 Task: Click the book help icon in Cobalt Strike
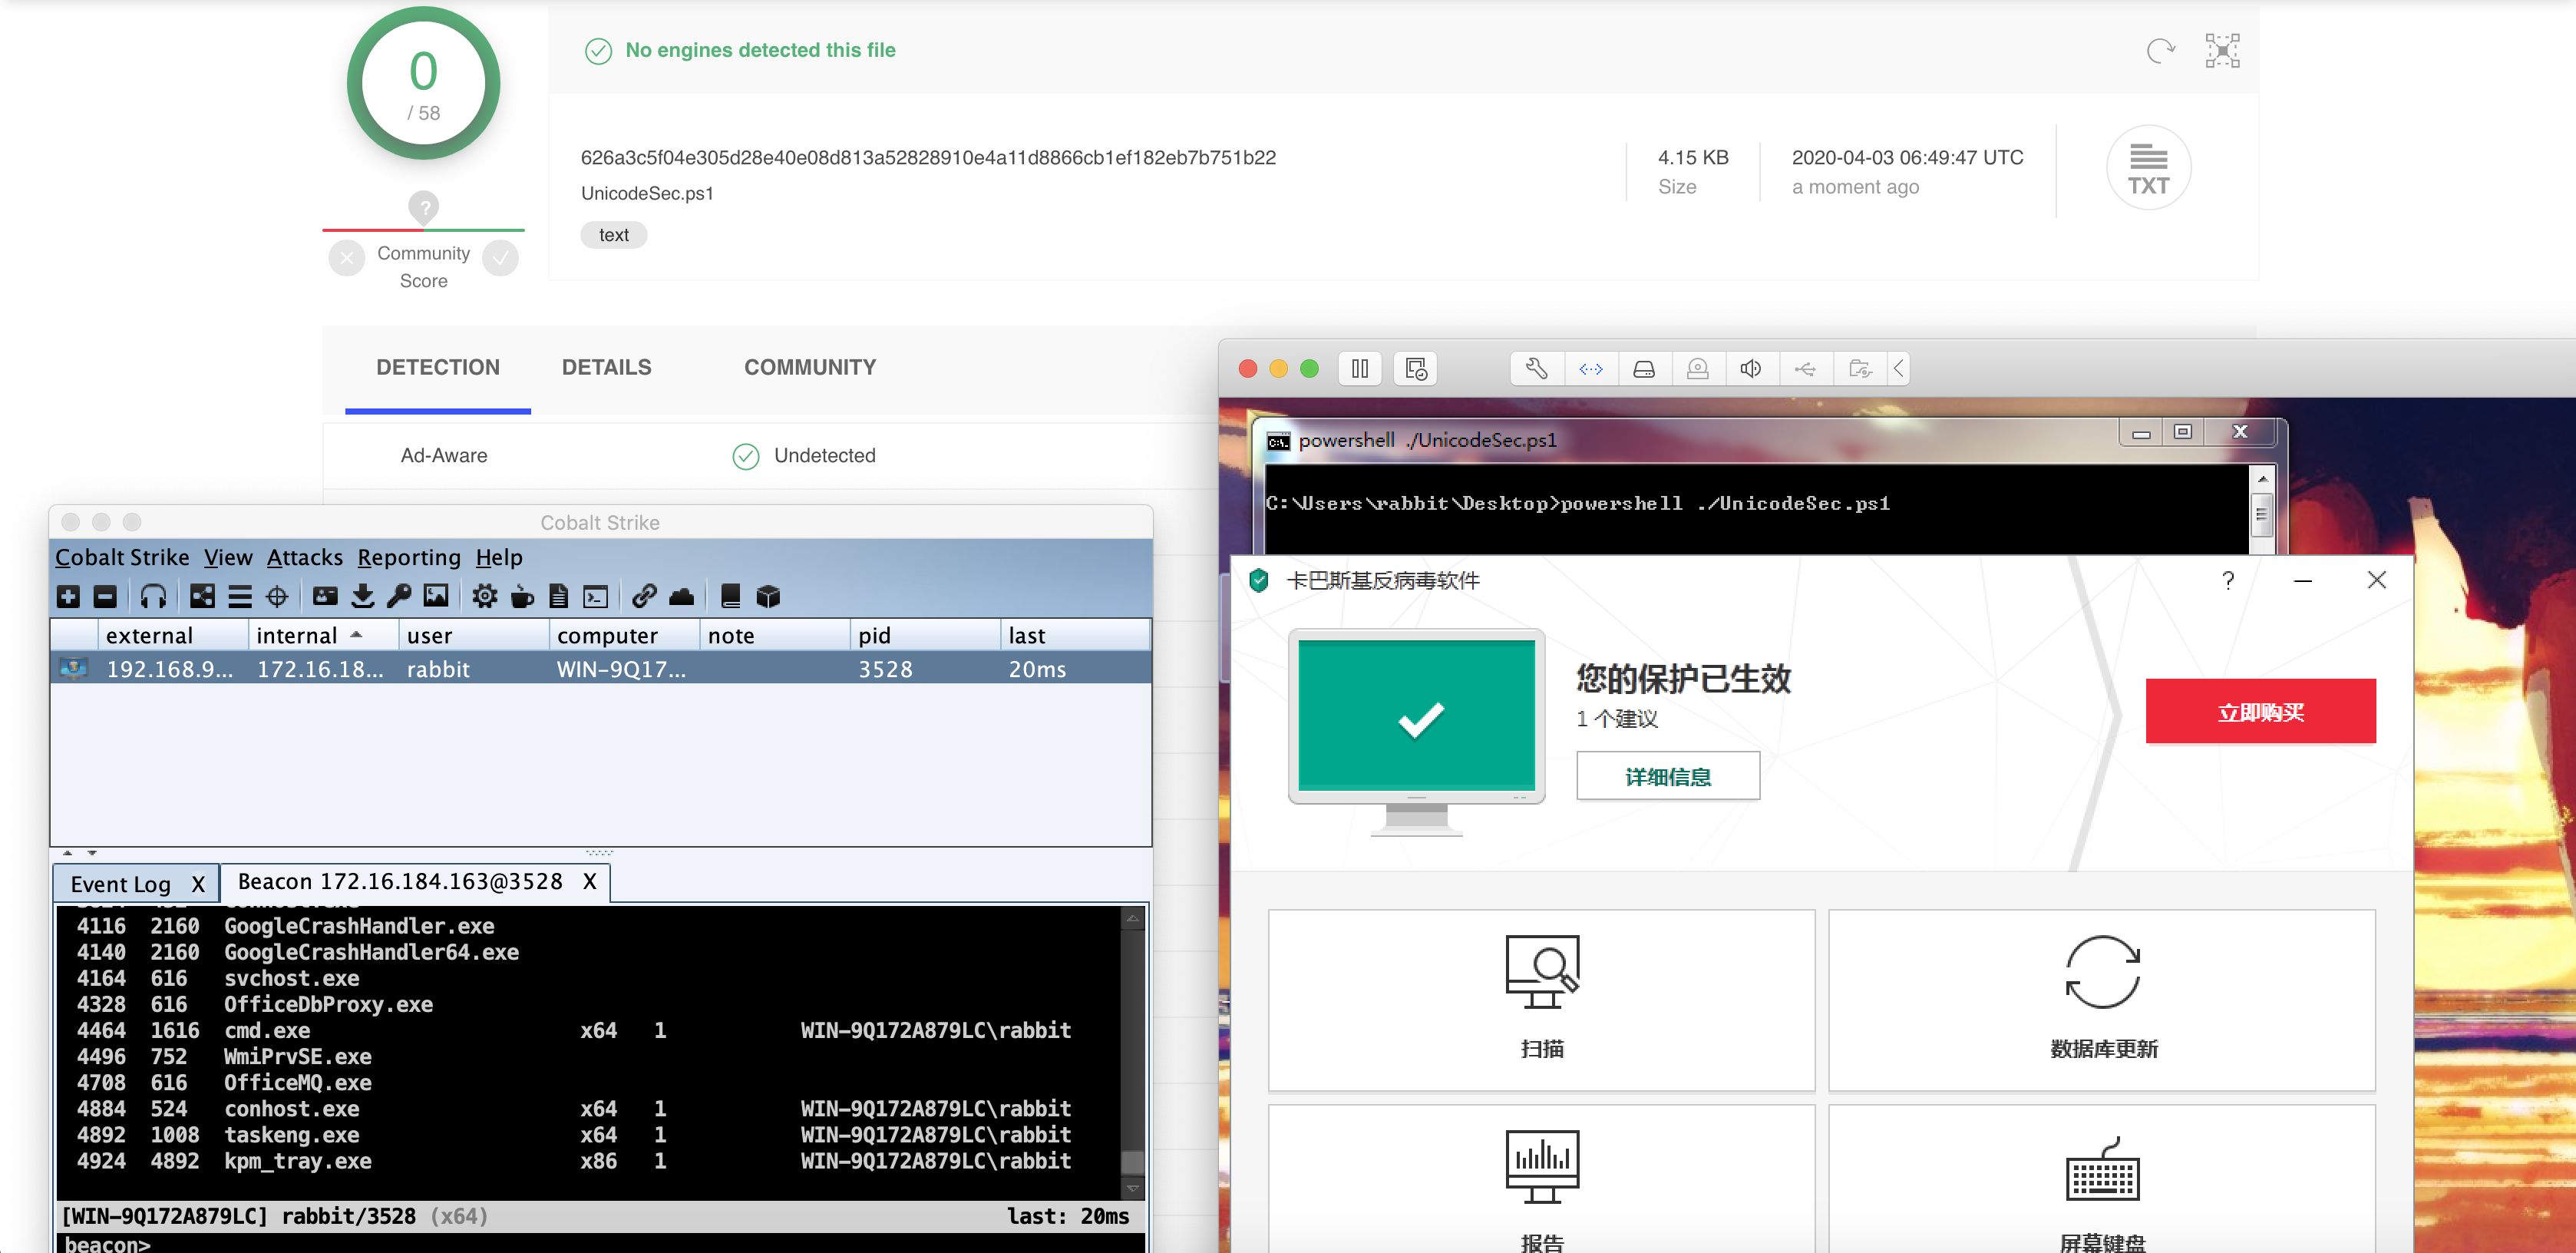(731, 597)
